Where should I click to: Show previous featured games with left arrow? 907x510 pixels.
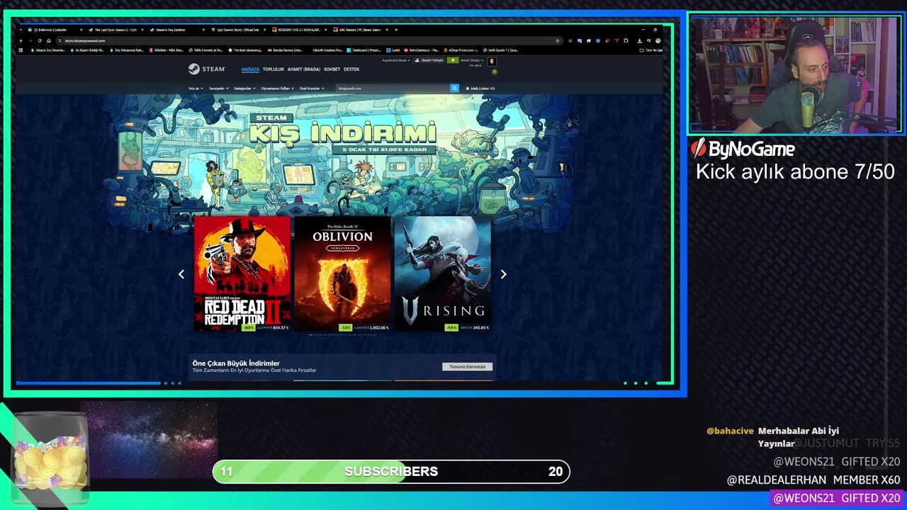coord(181,274)
